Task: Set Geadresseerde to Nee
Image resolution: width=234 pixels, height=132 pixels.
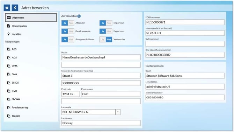Action: (x=71, y=31)
